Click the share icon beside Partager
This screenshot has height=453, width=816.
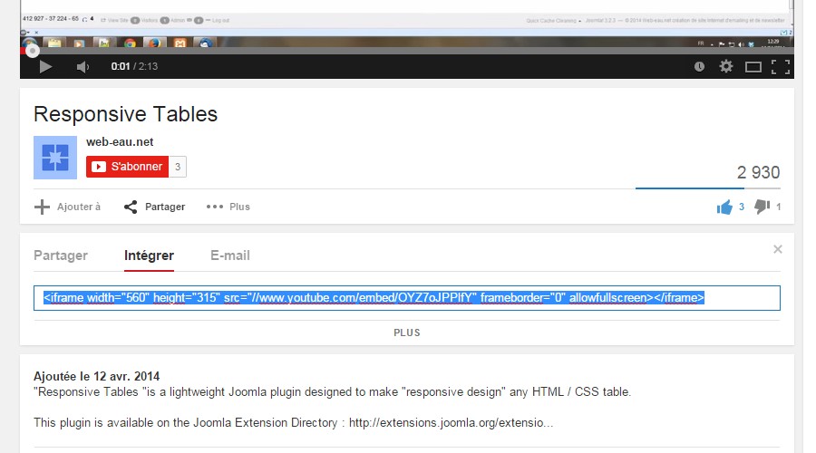coord(131,207)
